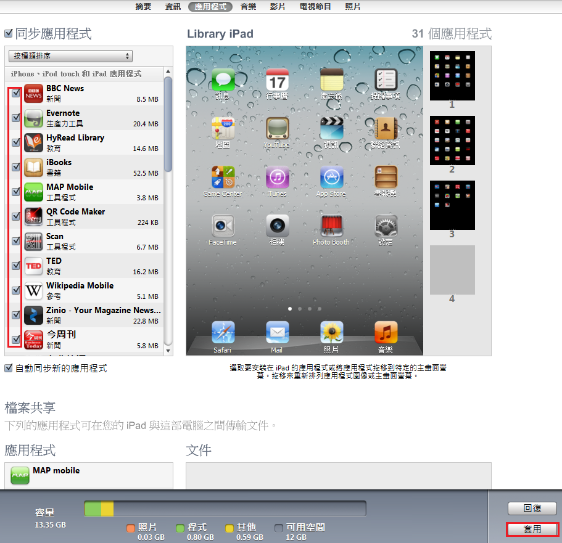Screen dimensions: 562x543
Task: Select the Music (音樂) dock icon
Action: pos(386,332)
